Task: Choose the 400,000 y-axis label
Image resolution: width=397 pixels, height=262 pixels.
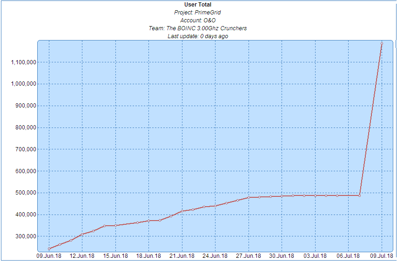Action: tap(26, 215)
